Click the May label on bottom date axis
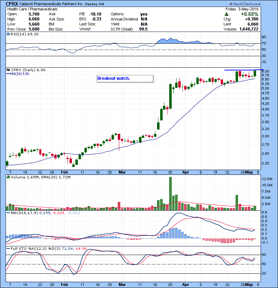 (249, 285)
